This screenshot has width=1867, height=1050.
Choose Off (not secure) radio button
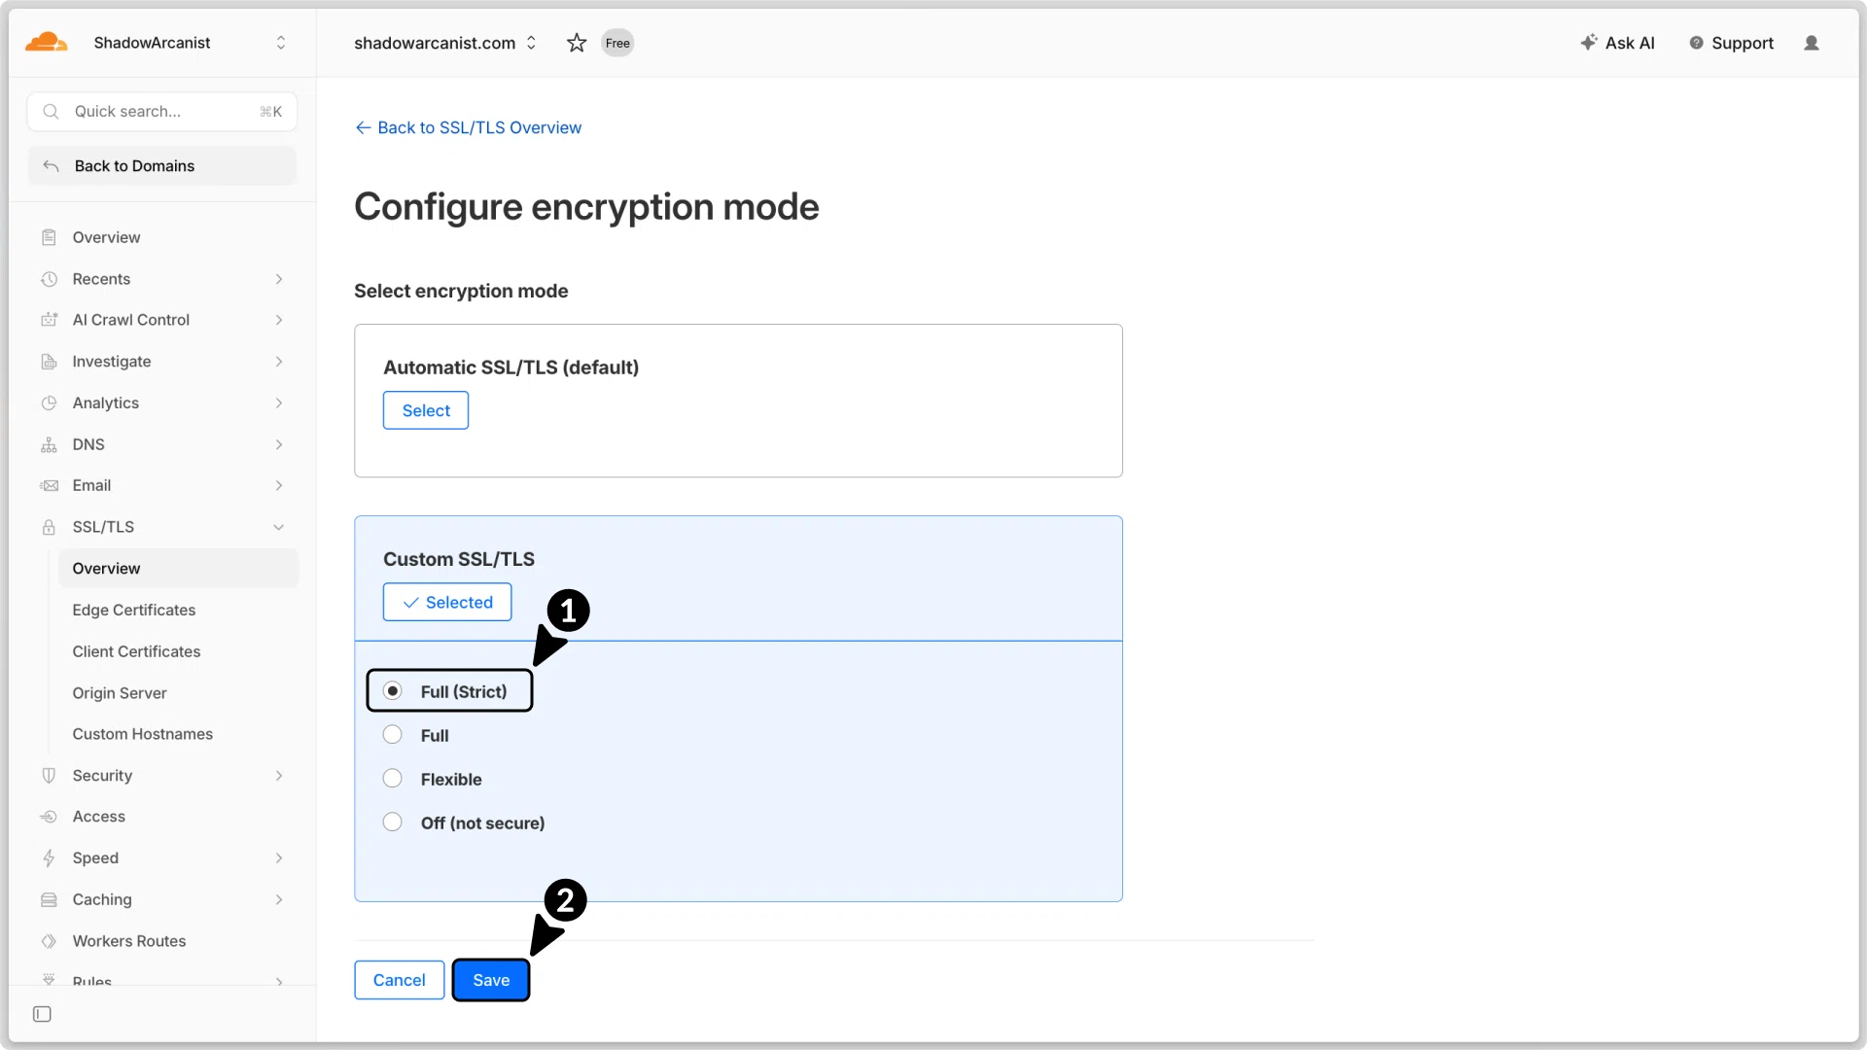point(392,822)
